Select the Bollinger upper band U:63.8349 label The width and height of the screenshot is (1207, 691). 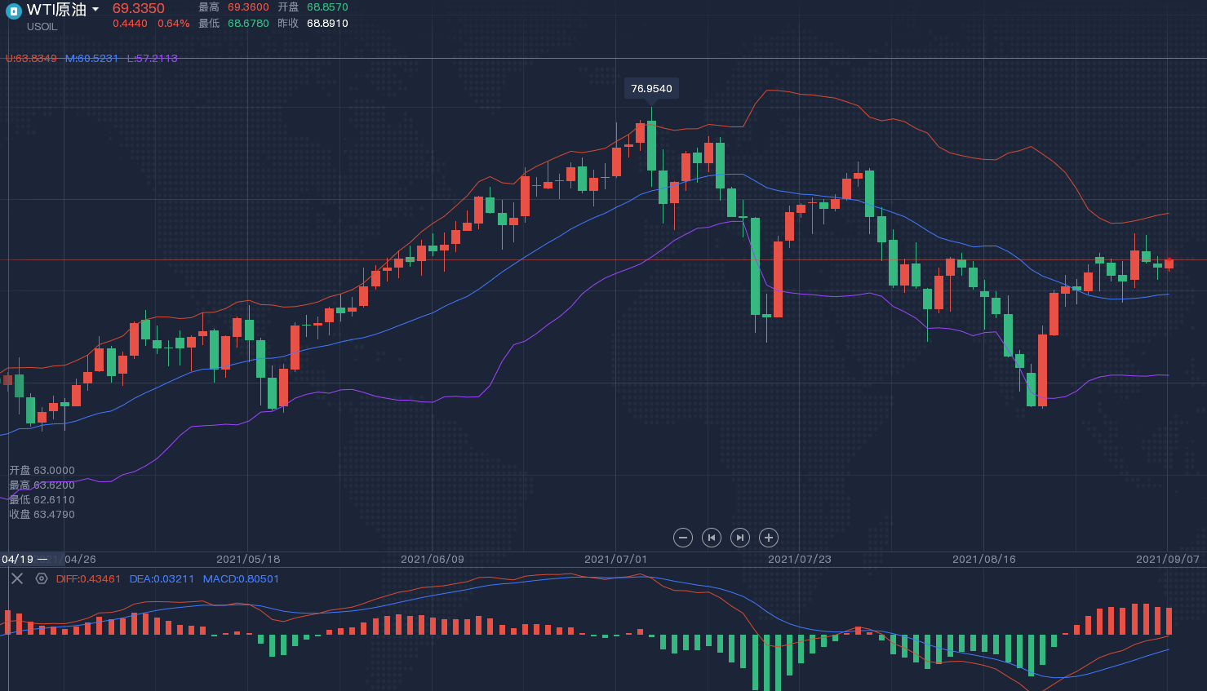[31, 59]
